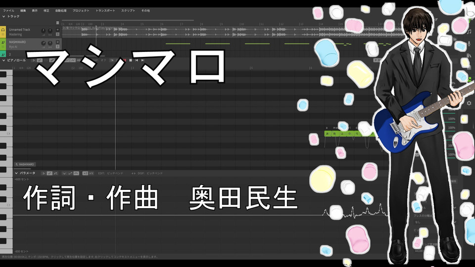Toggle the x4 parameter zoom

(91, 174)
